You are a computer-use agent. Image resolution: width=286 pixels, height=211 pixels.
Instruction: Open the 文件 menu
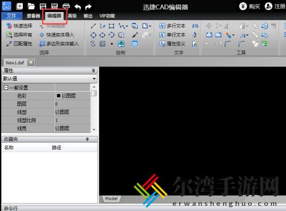click(11, 15)
